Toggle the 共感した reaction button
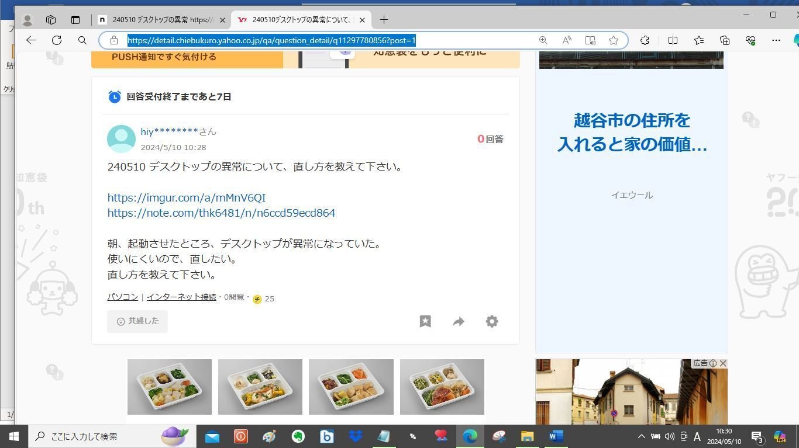This screenshot has width=799, height=448. coord(137,321)
